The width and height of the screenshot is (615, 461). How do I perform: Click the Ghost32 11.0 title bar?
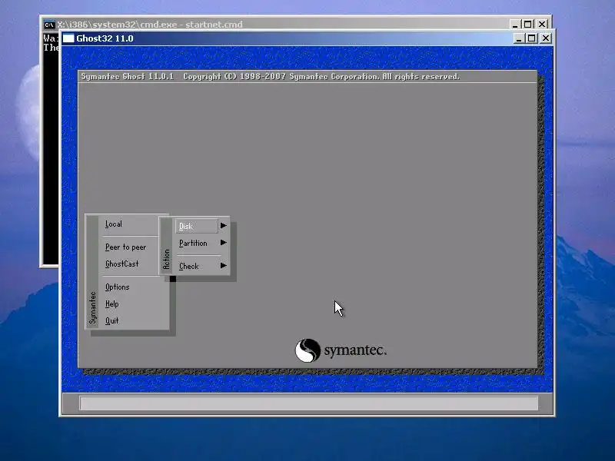click(307, 38)
